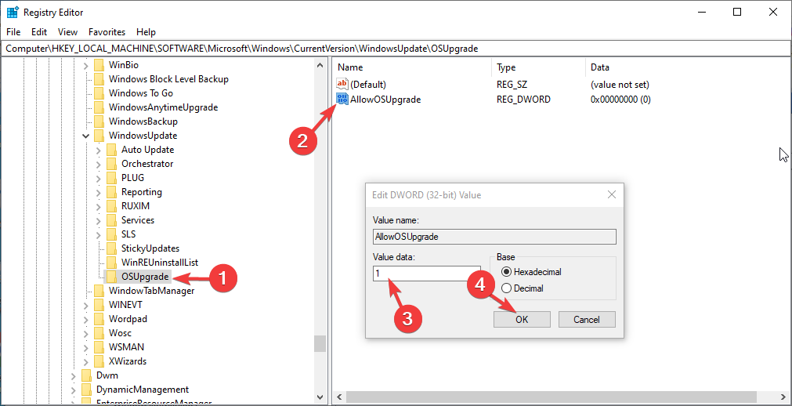The height and width of the screenshot is (406, 792).
Task: Expand the Auto Update tree node
Action: [x=99, y=150]
